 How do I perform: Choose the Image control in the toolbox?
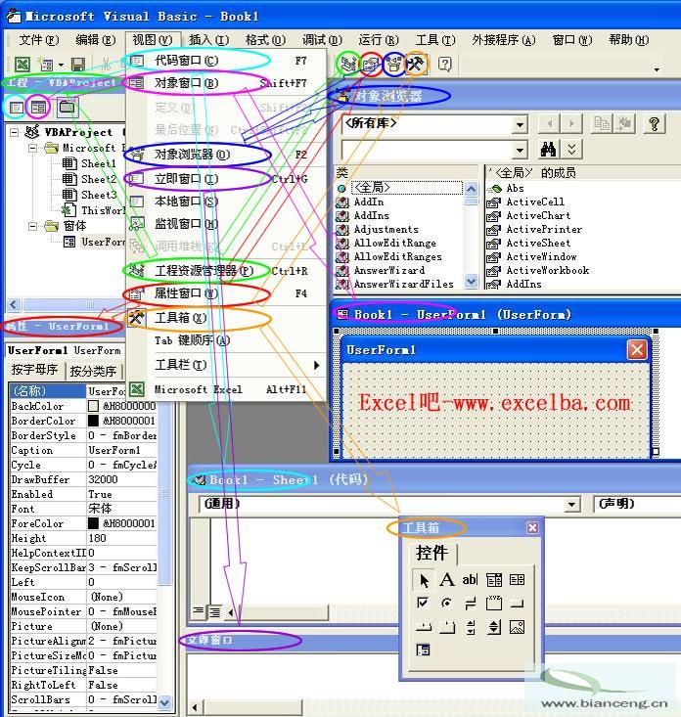pos(517,627)
